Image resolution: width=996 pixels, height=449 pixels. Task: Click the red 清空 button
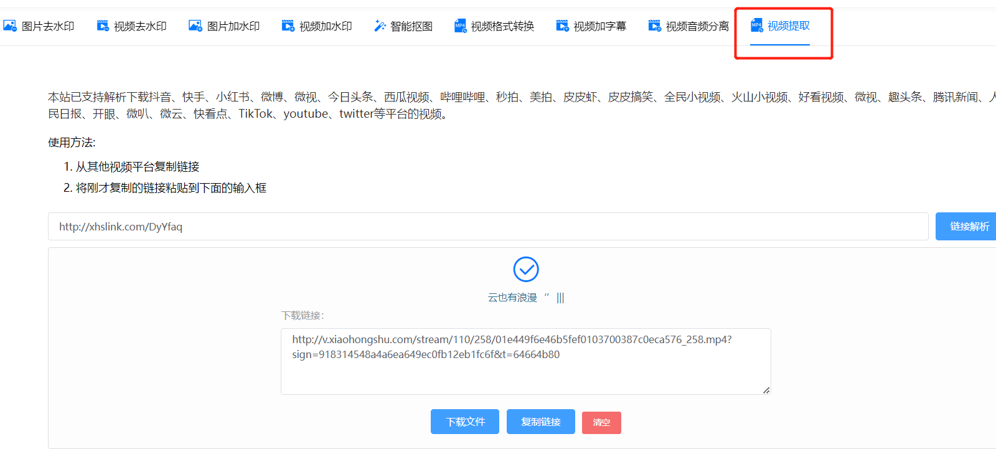pyautogui.click(x=601, y=422)
